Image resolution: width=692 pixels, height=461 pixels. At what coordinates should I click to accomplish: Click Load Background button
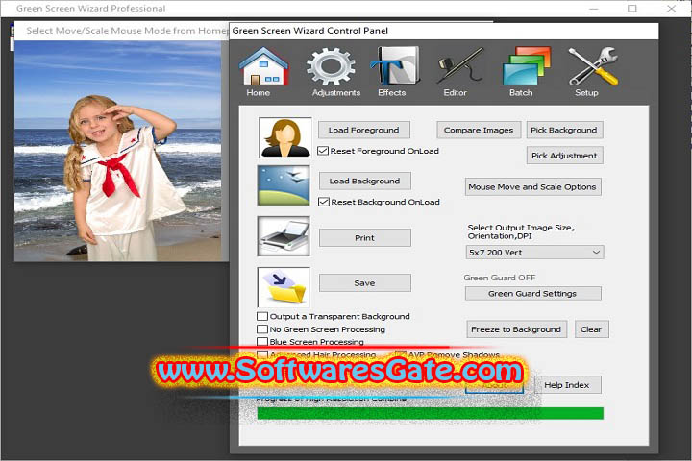click(364, 181)
